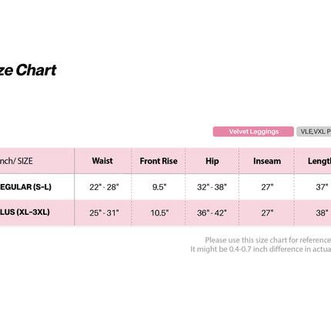Switch to the VLE,VXL gray tab

314,132
